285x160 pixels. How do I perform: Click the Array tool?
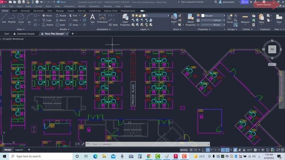73,25
